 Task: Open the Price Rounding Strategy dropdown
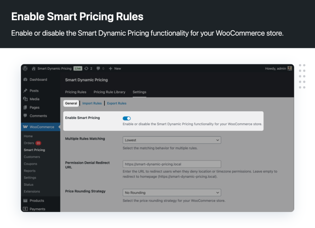click(x=172, y=193)
